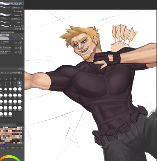Select brush size preset 25
Image resolution: width=157 pixels, height=161 pixels.
pyautogui.click(x=15, y=90)
